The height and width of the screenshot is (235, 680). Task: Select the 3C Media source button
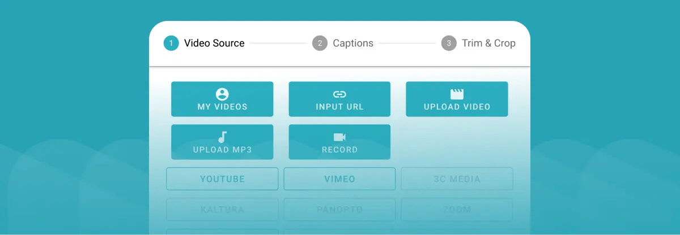tap(457, 179)
